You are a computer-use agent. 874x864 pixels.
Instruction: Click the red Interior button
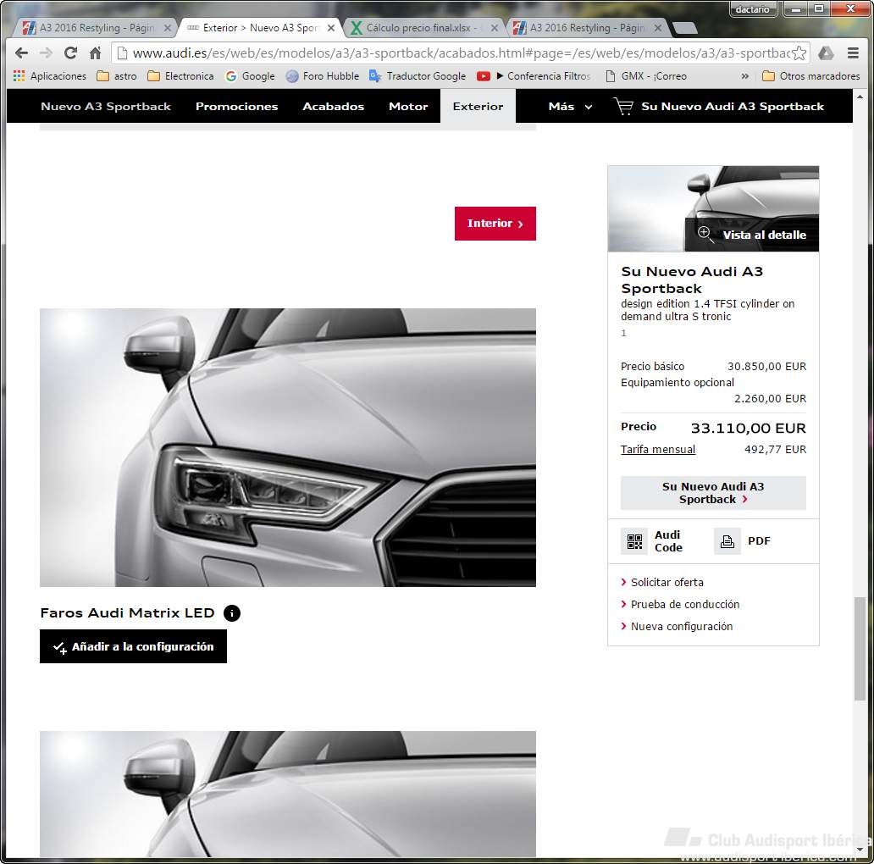[x=495, y=224]
